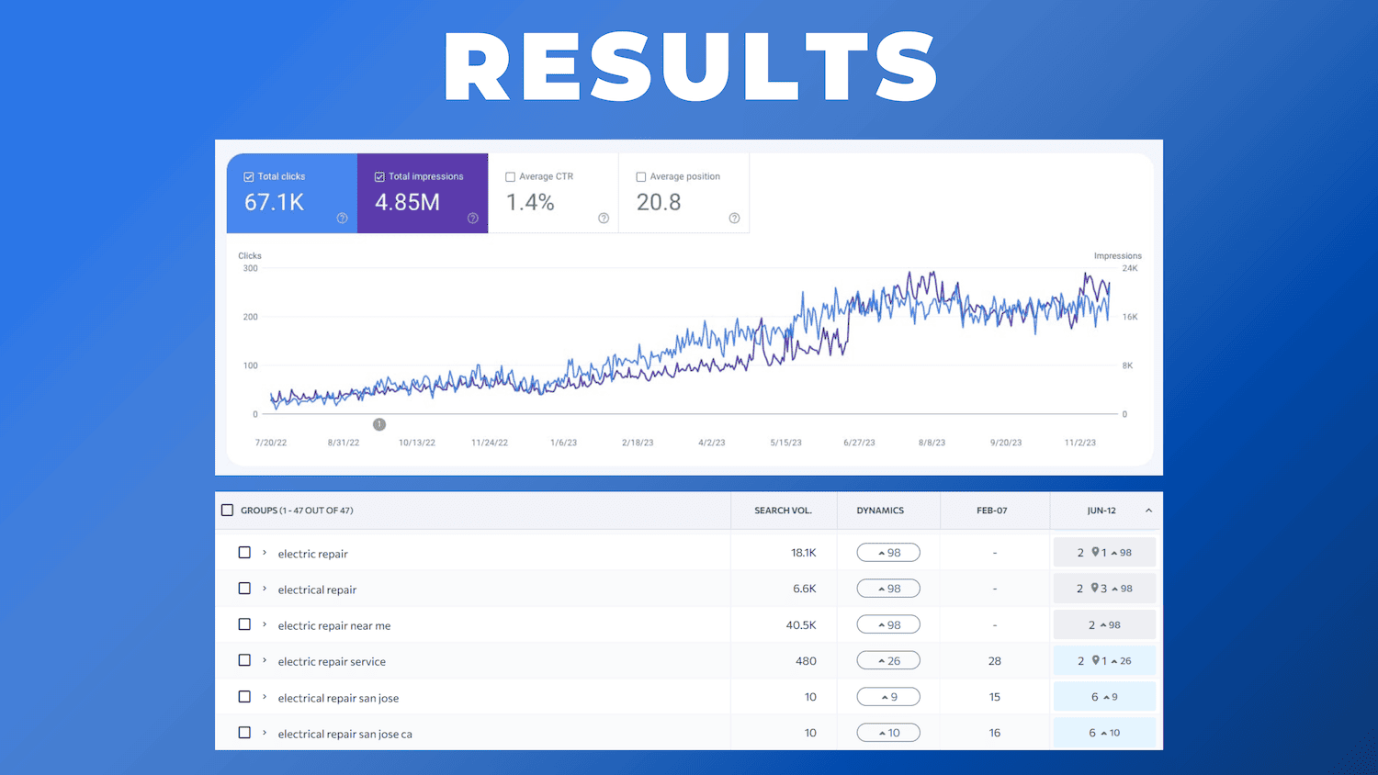Viewport: 1378px width, 775px height.
Task: Click the annotation marker 1 below the chart axis
Action: [x=379, y=424]
